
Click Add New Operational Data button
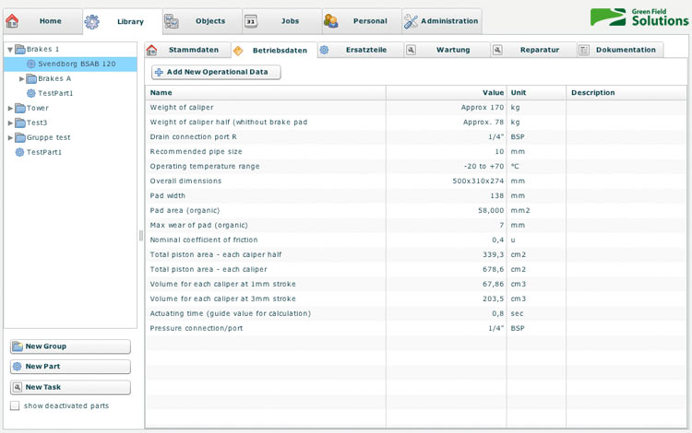(x=216, y=72)
